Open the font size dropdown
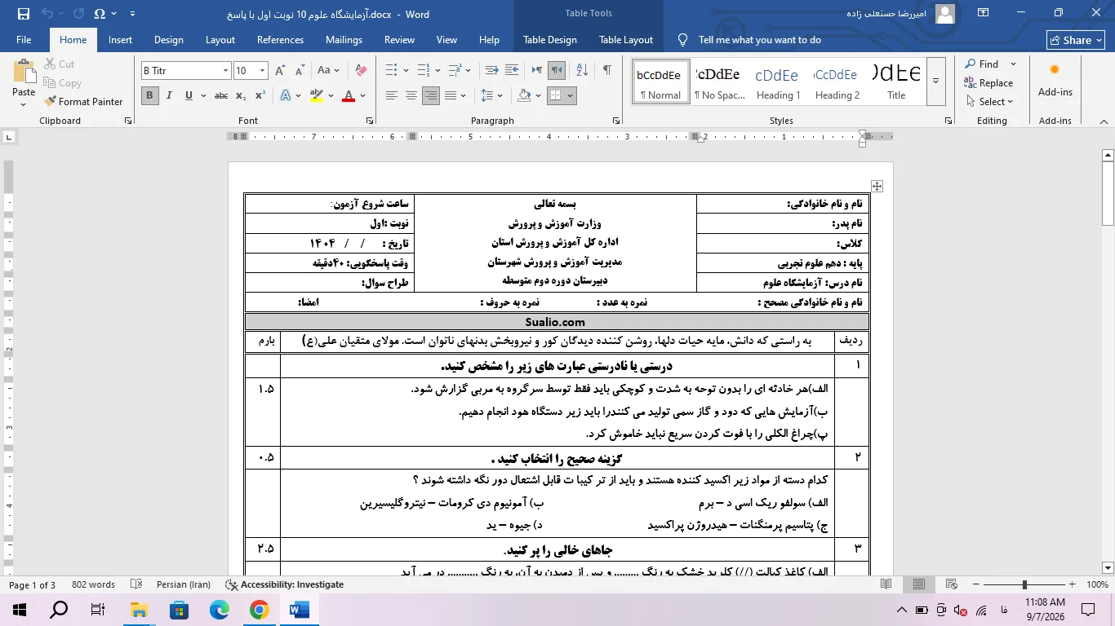This screenshot has width=1115, height=626. (x=262, y=71)
